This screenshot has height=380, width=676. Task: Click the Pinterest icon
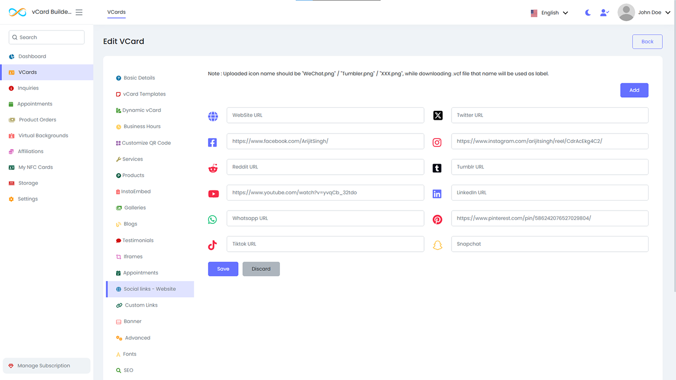437,219
